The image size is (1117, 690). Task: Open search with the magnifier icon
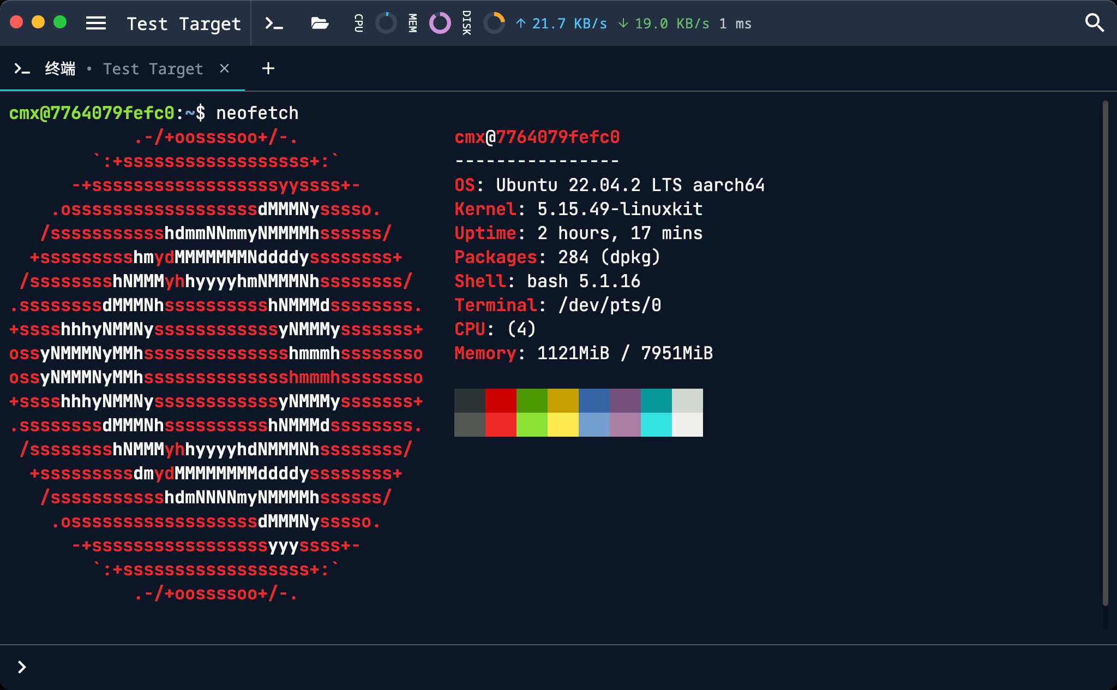coord(1094,23)
